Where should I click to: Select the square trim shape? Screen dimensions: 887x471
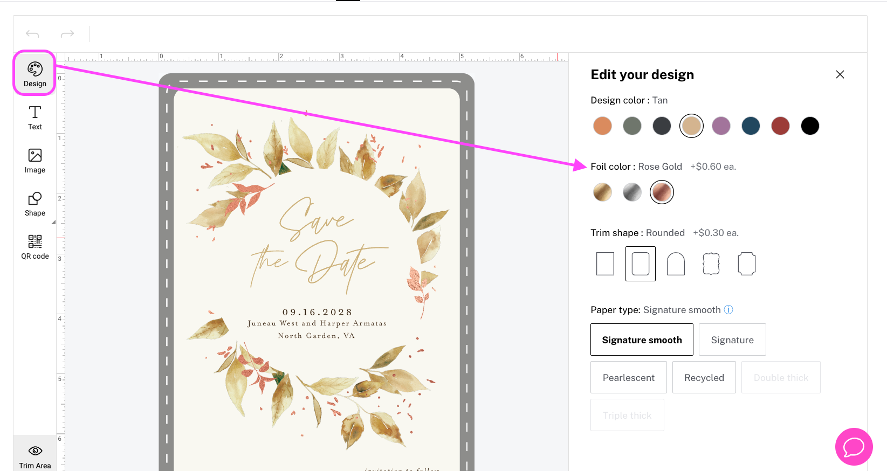pos(605,264)
